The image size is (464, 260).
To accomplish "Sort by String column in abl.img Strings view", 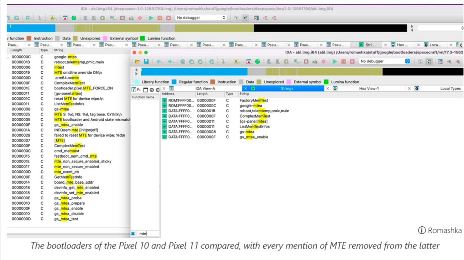I will click(x=351, y=94).
